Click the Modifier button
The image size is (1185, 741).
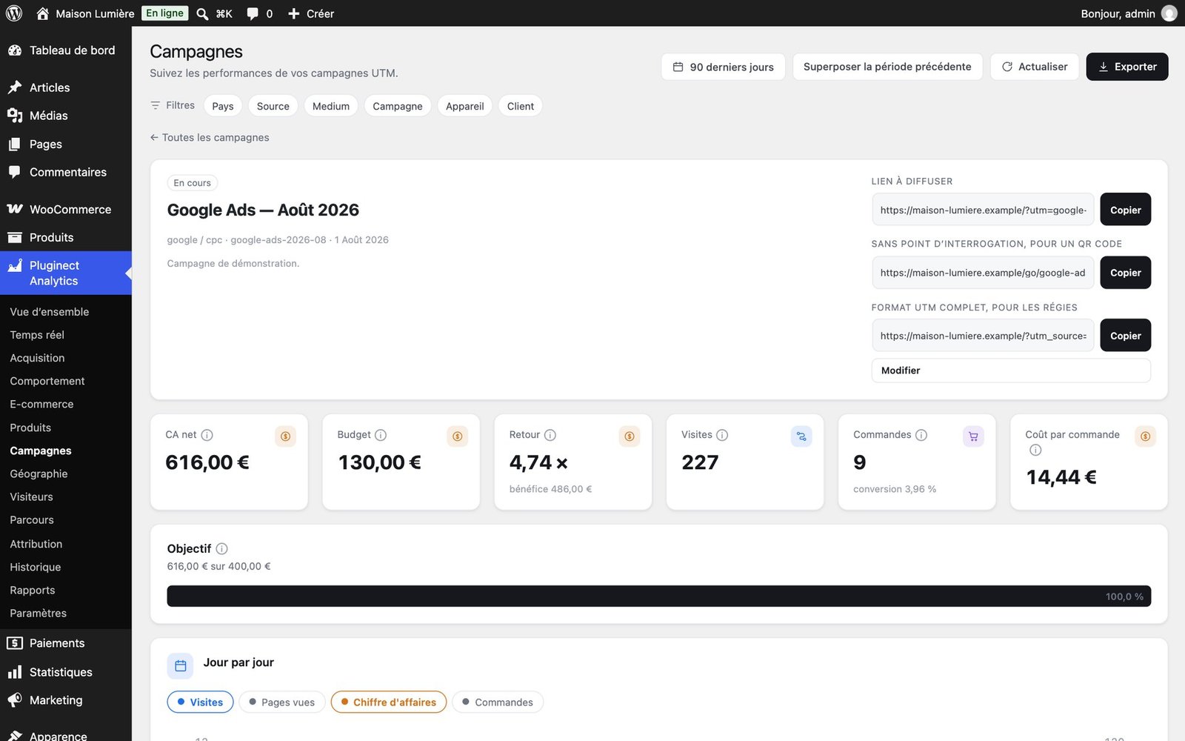tap(1011, 370)
